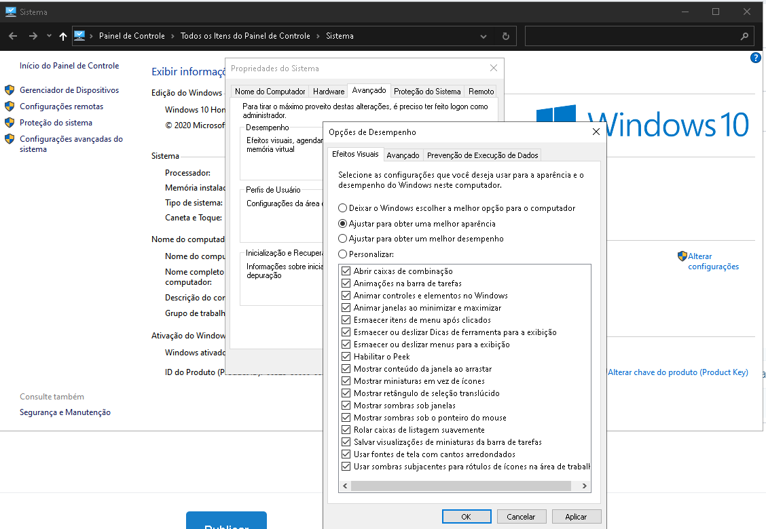Select Efeitos Visuais tab

coord(355,154)
